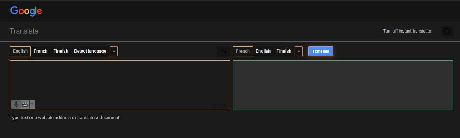Select Finnish as source language
The height and width of the screenshot is (138, 460).
click(x=61, y=51)
